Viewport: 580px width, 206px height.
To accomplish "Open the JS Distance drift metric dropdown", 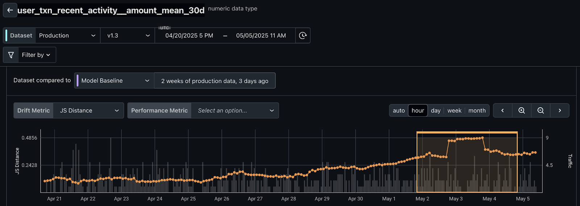I will pos(89,111).
